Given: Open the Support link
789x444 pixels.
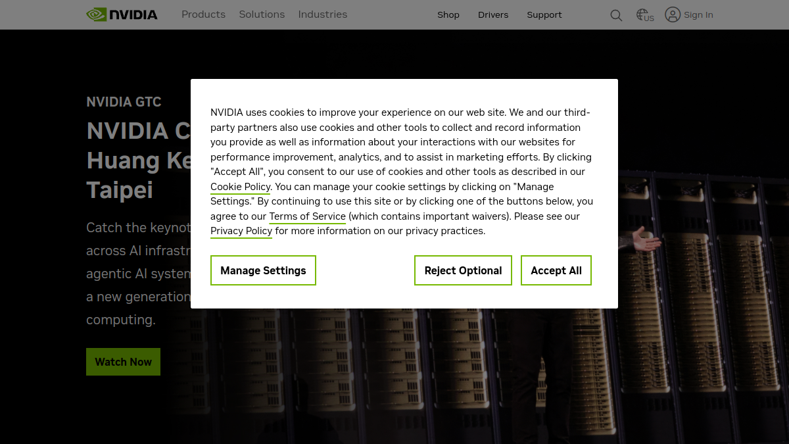Looking at the screenshot, I should [544, 14].
